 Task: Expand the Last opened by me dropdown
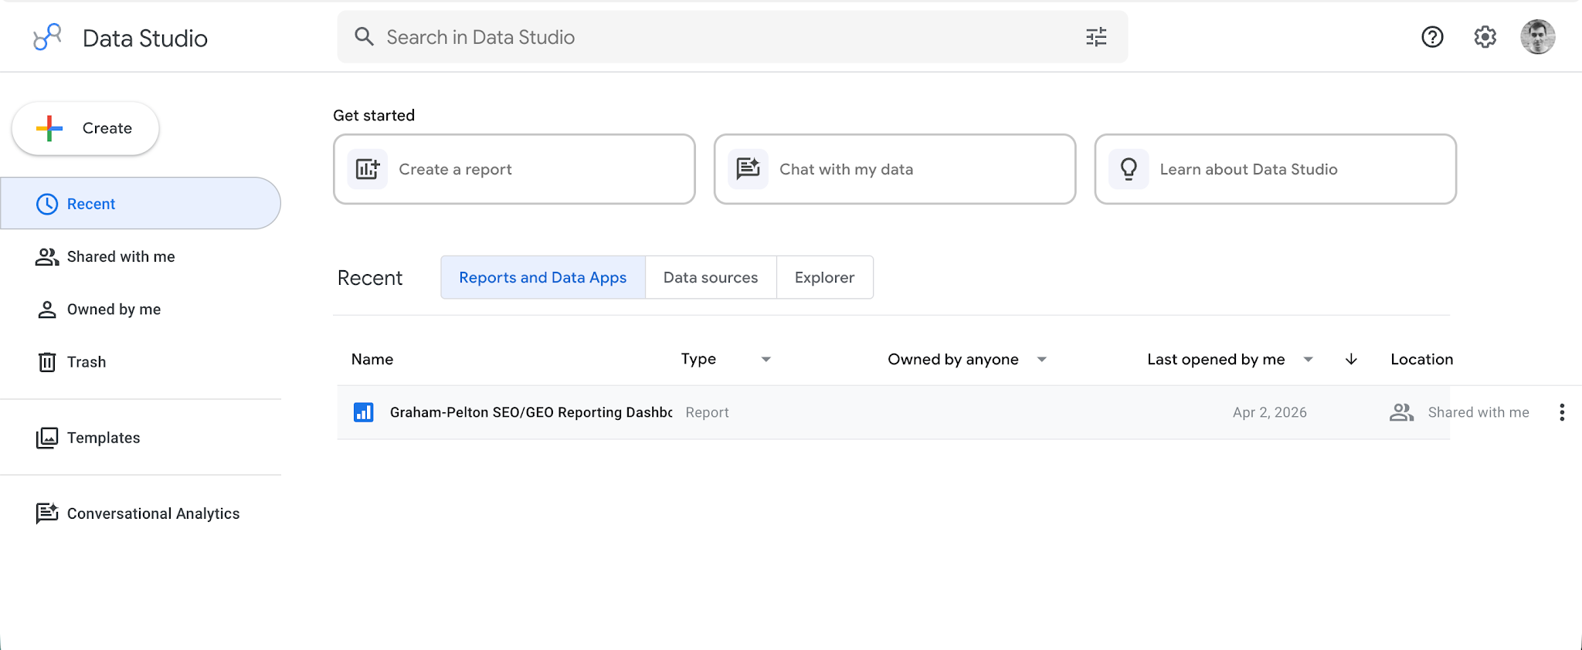[1308, 359]
